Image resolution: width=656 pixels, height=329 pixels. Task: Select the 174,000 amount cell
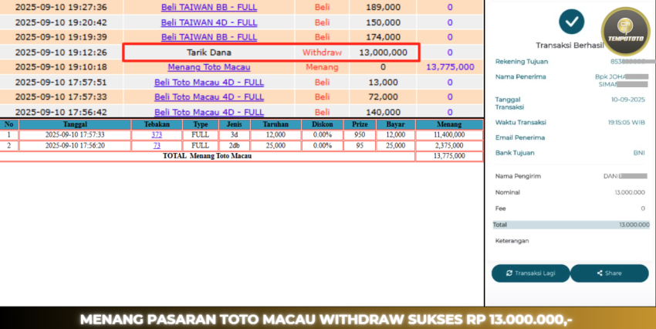pos(384,37)
